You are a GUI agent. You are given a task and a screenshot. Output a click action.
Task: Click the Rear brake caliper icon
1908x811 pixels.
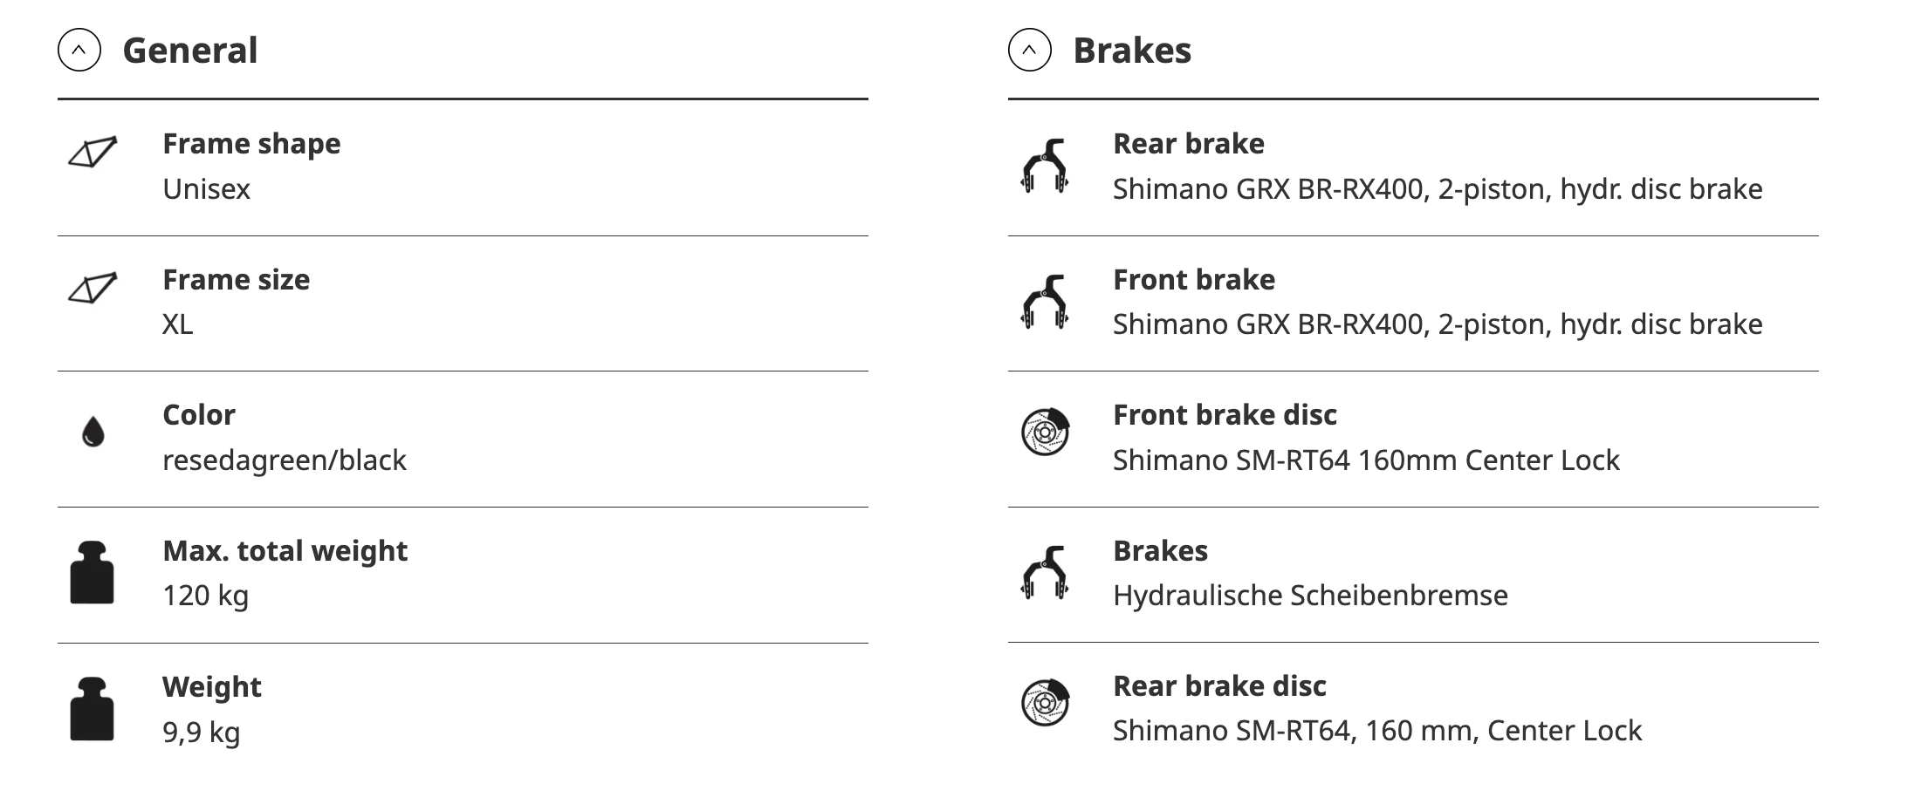point(1045,166)
